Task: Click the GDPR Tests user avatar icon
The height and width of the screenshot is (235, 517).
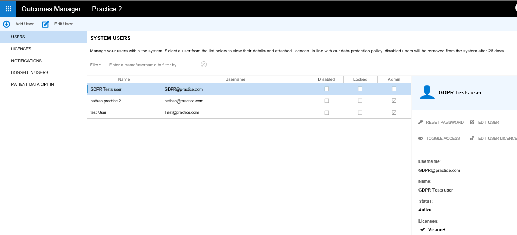Action: tap(427, 92)
